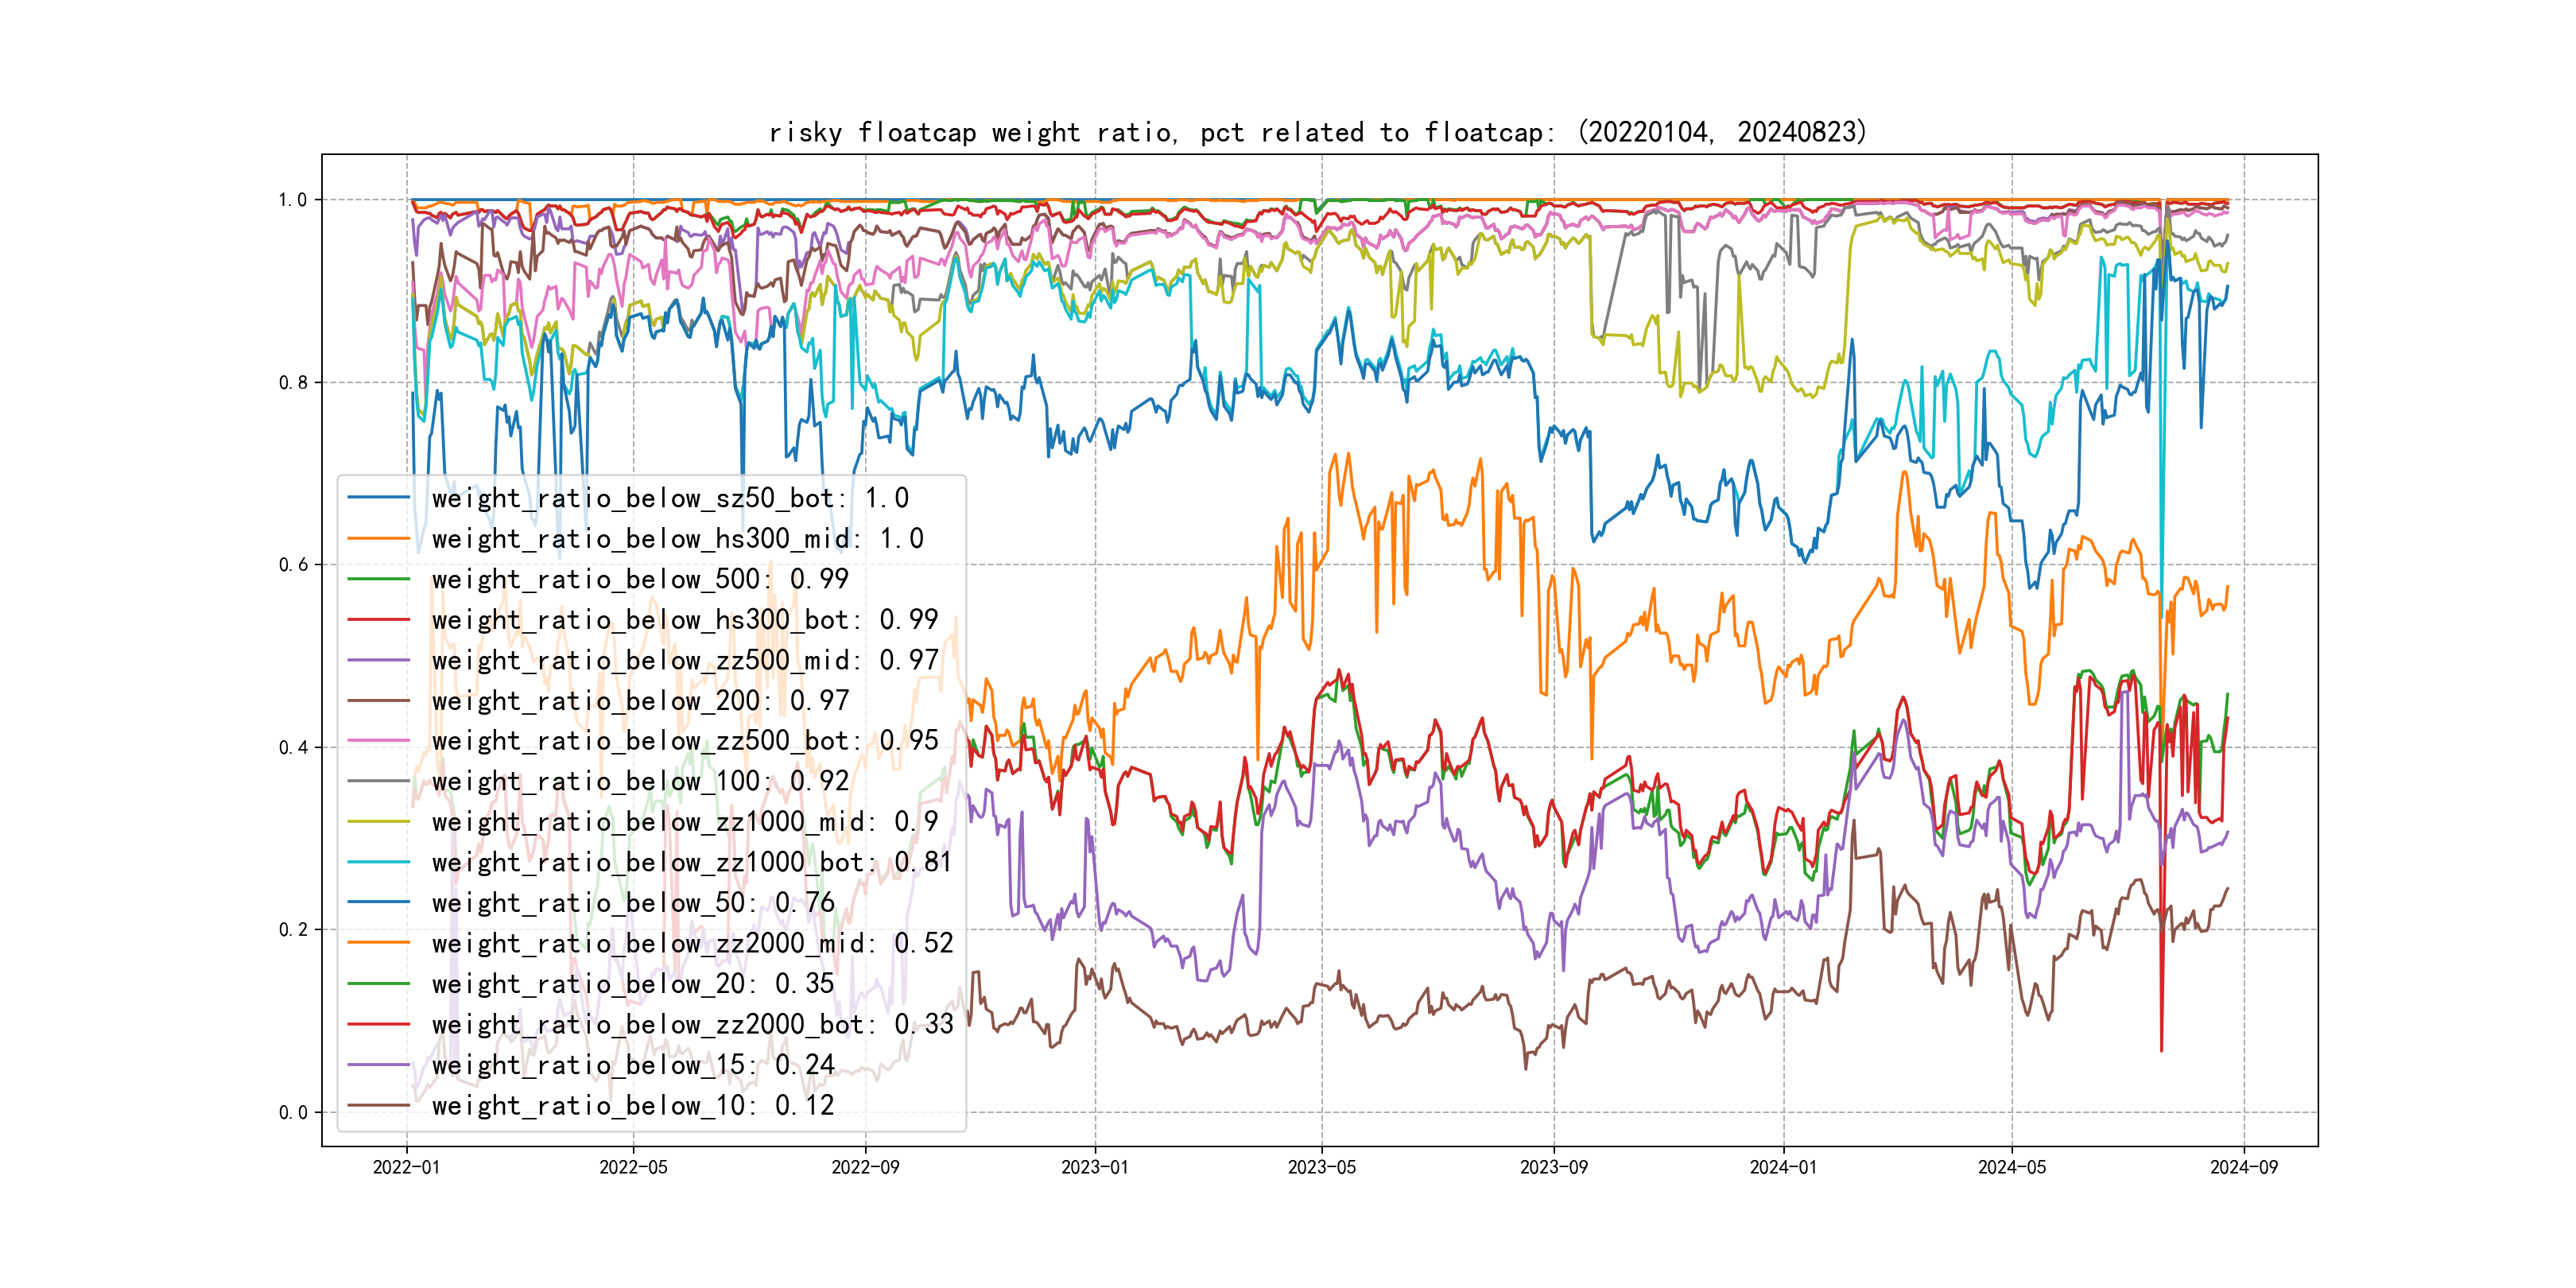The image size is (2576, 1288).
Task: Pick legend entry weight_ratio_below_100
Action: tap(639, 781)
